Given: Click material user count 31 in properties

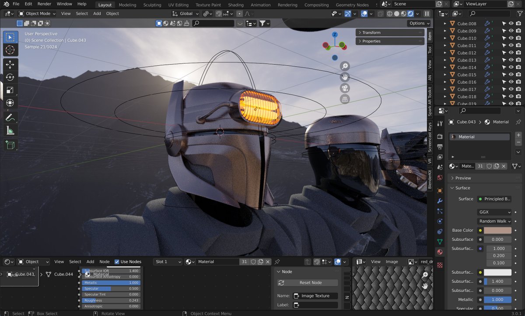Looking at the screenshot, I should pyautogui.click(x=480, y=166).
